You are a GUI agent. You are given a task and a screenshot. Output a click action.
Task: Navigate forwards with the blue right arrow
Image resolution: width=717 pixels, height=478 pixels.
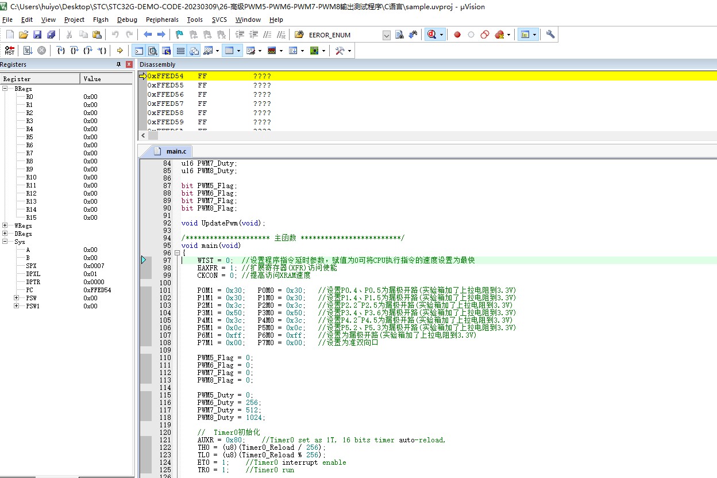click(161, 35)
